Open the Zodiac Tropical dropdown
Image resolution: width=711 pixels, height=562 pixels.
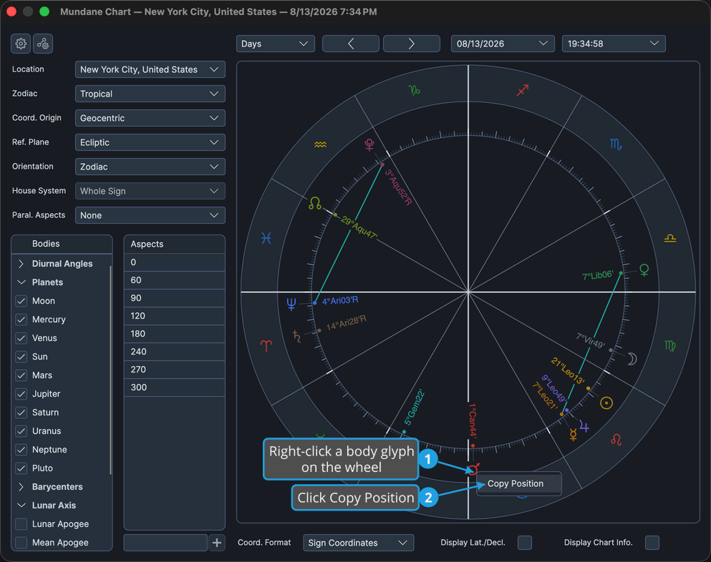click(150, 94)
